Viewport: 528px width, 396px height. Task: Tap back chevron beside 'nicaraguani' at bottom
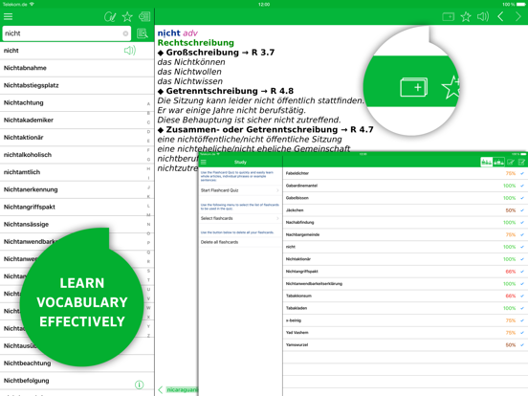(x=161, y=389)
